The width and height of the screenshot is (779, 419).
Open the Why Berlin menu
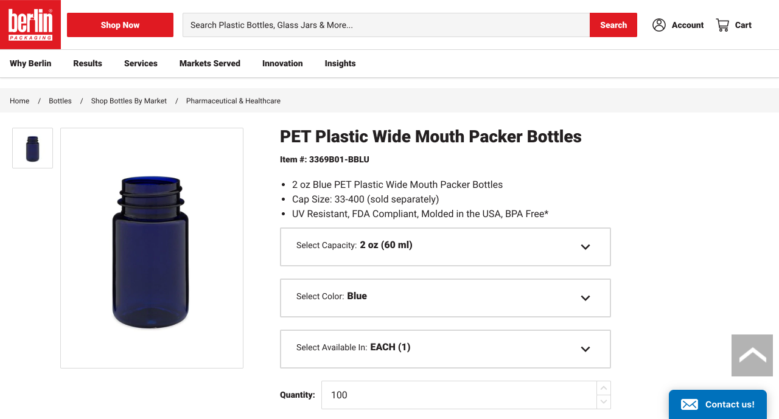coord(30,63)
